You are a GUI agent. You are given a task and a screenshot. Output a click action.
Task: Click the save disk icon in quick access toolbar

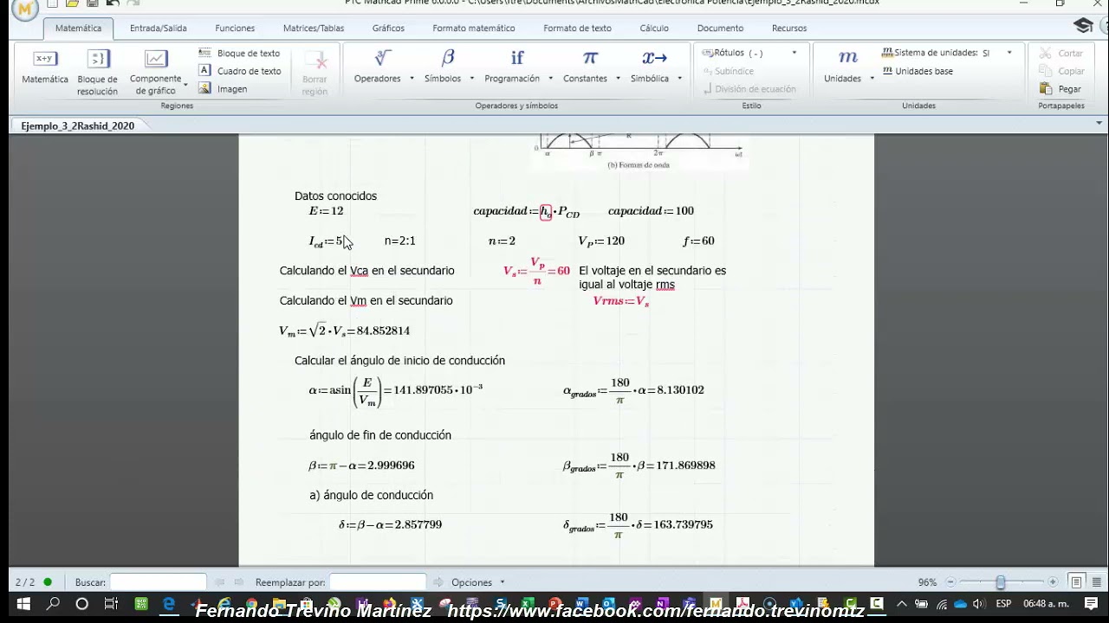click(92, 3)
